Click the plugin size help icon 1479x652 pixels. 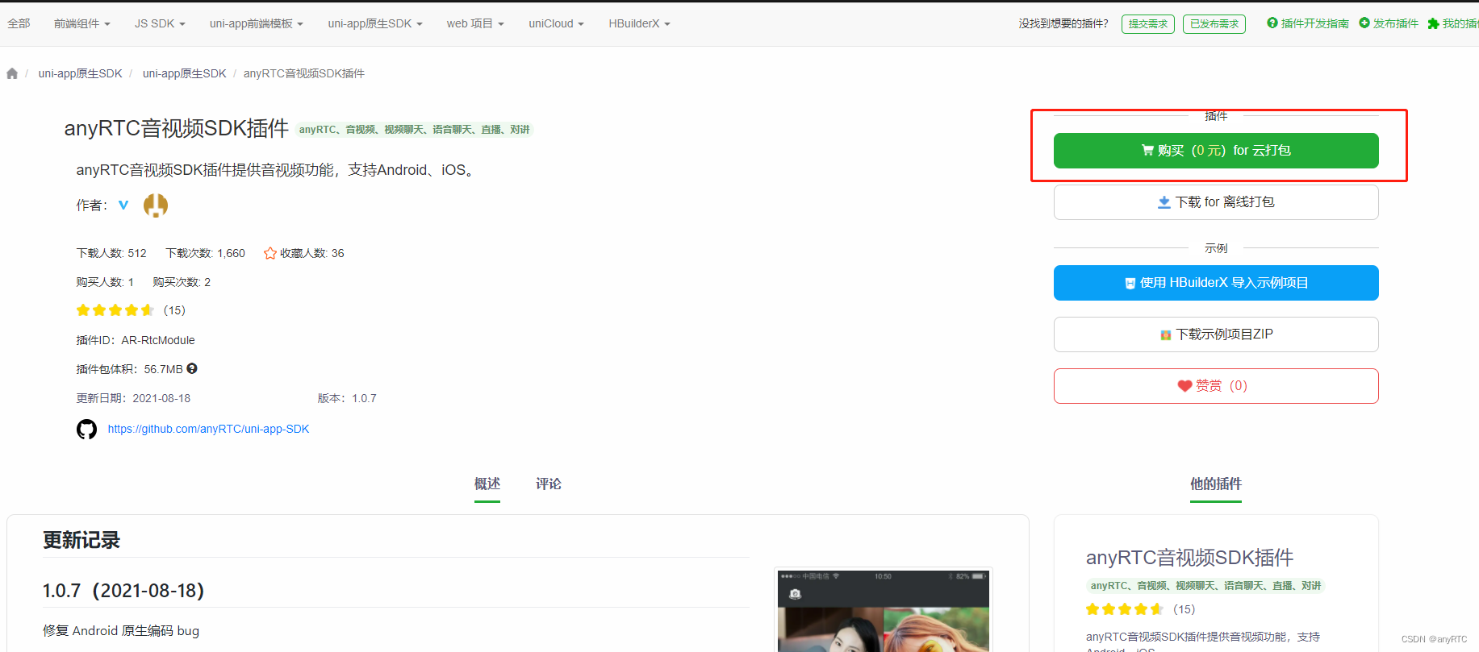(x=192, y=368)
